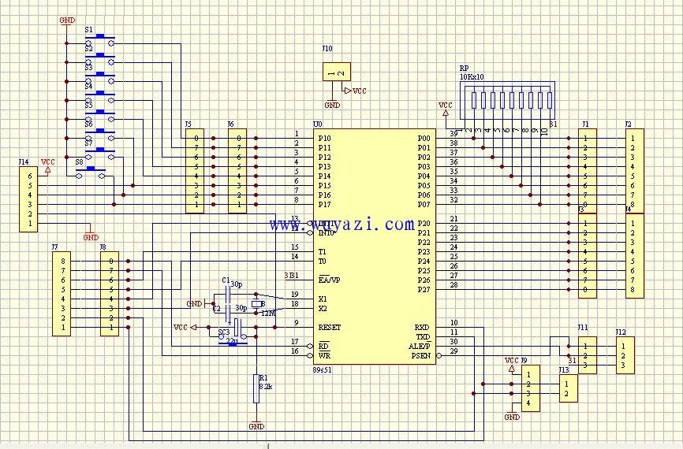The height and width of the screenshot is (449, 683).
Task: Select the J5 eight-pin header
Action: tap(194, 171)
